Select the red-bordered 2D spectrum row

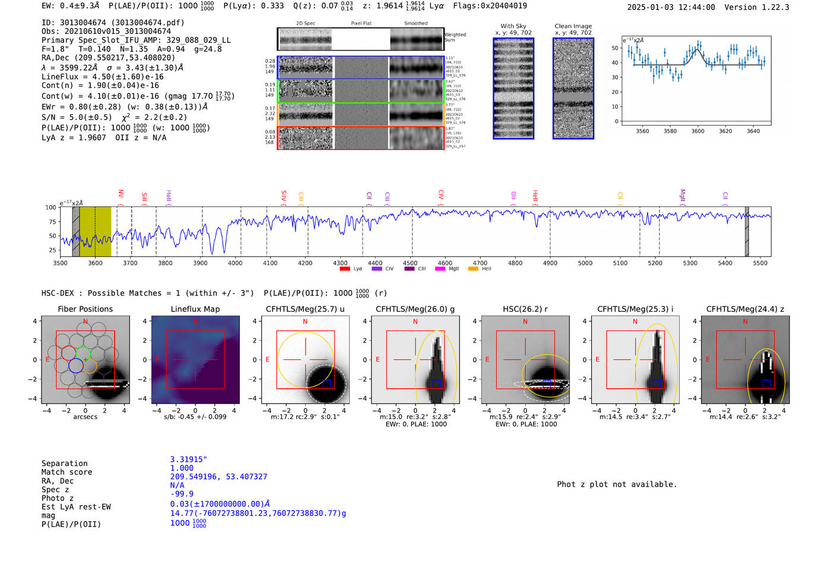coord(360,138)
